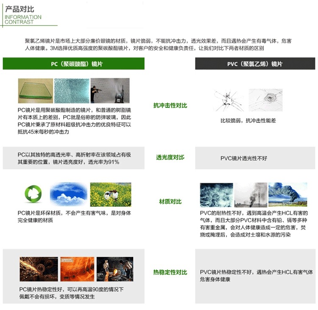318x310 pixels.
Task: Click the text PVC镜片透光性不好
Action: point(244,158)
